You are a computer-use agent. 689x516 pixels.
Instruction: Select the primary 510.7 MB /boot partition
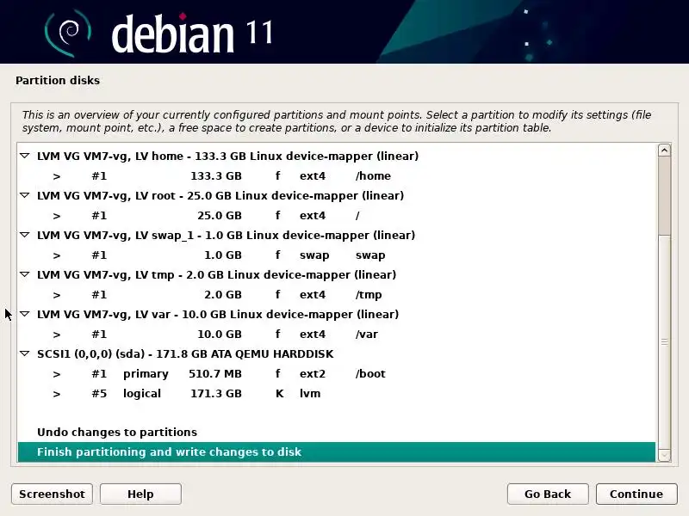coord(337,373)
